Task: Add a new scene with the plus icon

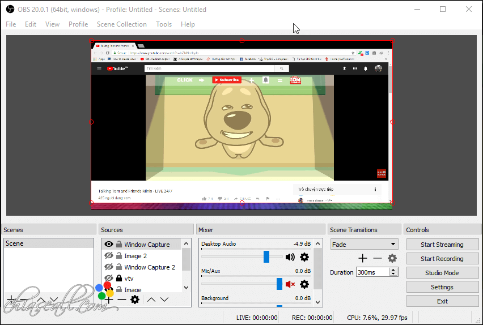Action: point(10,299)
